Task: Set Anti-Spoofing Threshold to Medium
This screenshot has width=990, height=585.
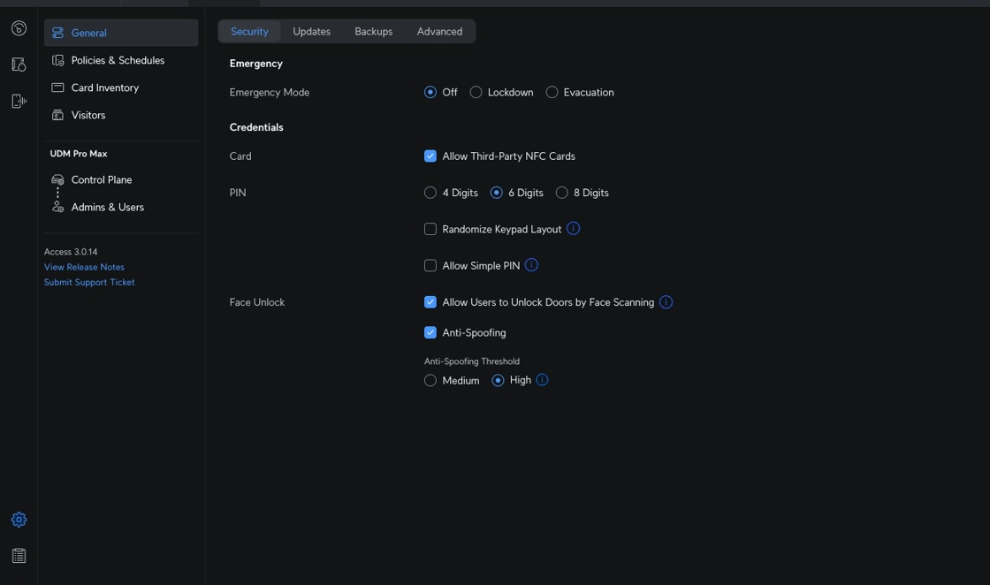Action: tap(430, 381)
